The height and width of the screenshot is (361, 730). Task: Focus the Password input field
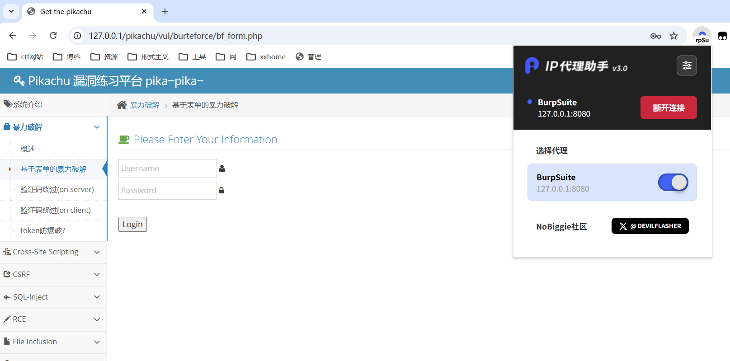[x=168, y=190]
